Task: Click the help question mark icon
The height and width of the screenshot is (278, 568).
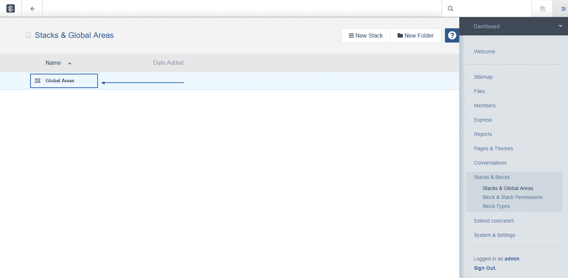Action: pos(452,35)
